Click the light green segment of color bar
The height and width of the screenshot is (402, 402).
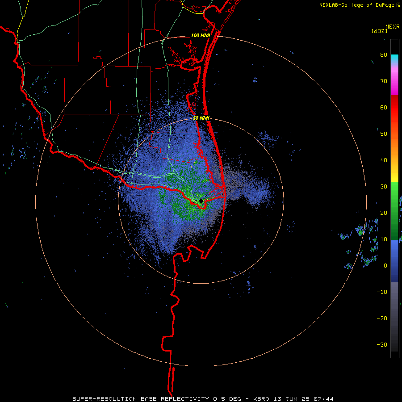point(394,191)
